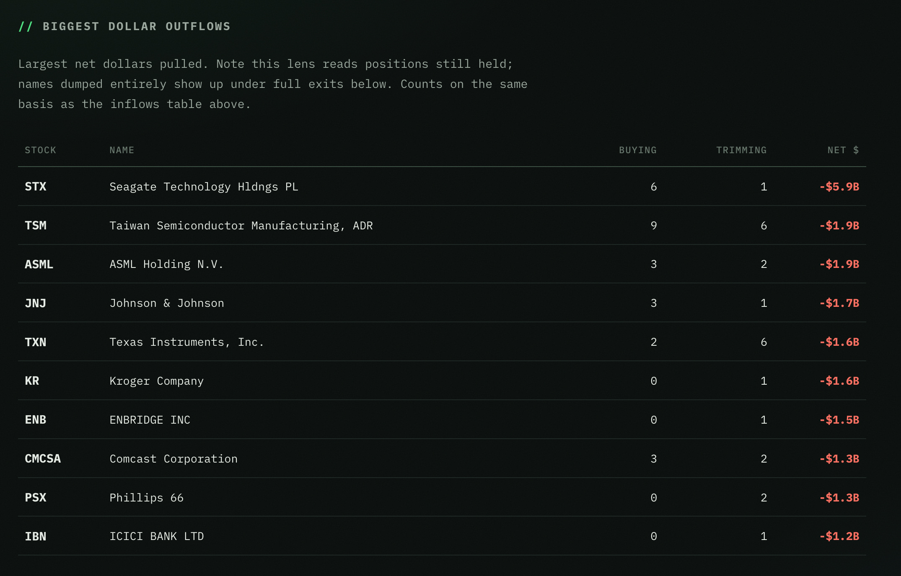Click the JNJ ticker symbol
Screen dimensions: 901x576
point(36,303)
